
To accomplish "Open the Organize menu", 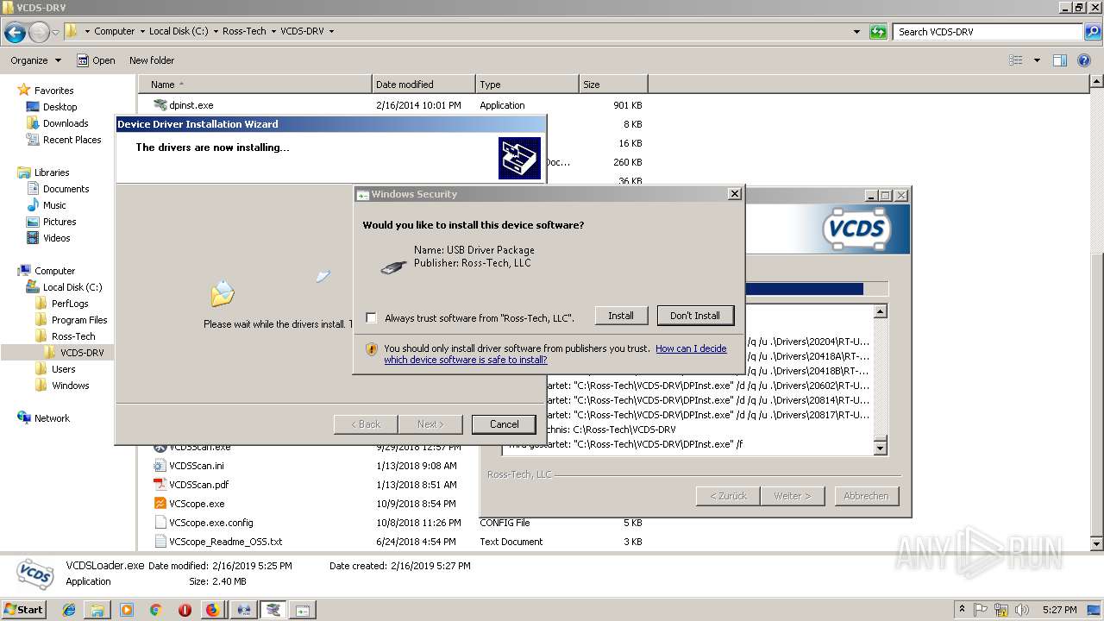I will (36, 60).
